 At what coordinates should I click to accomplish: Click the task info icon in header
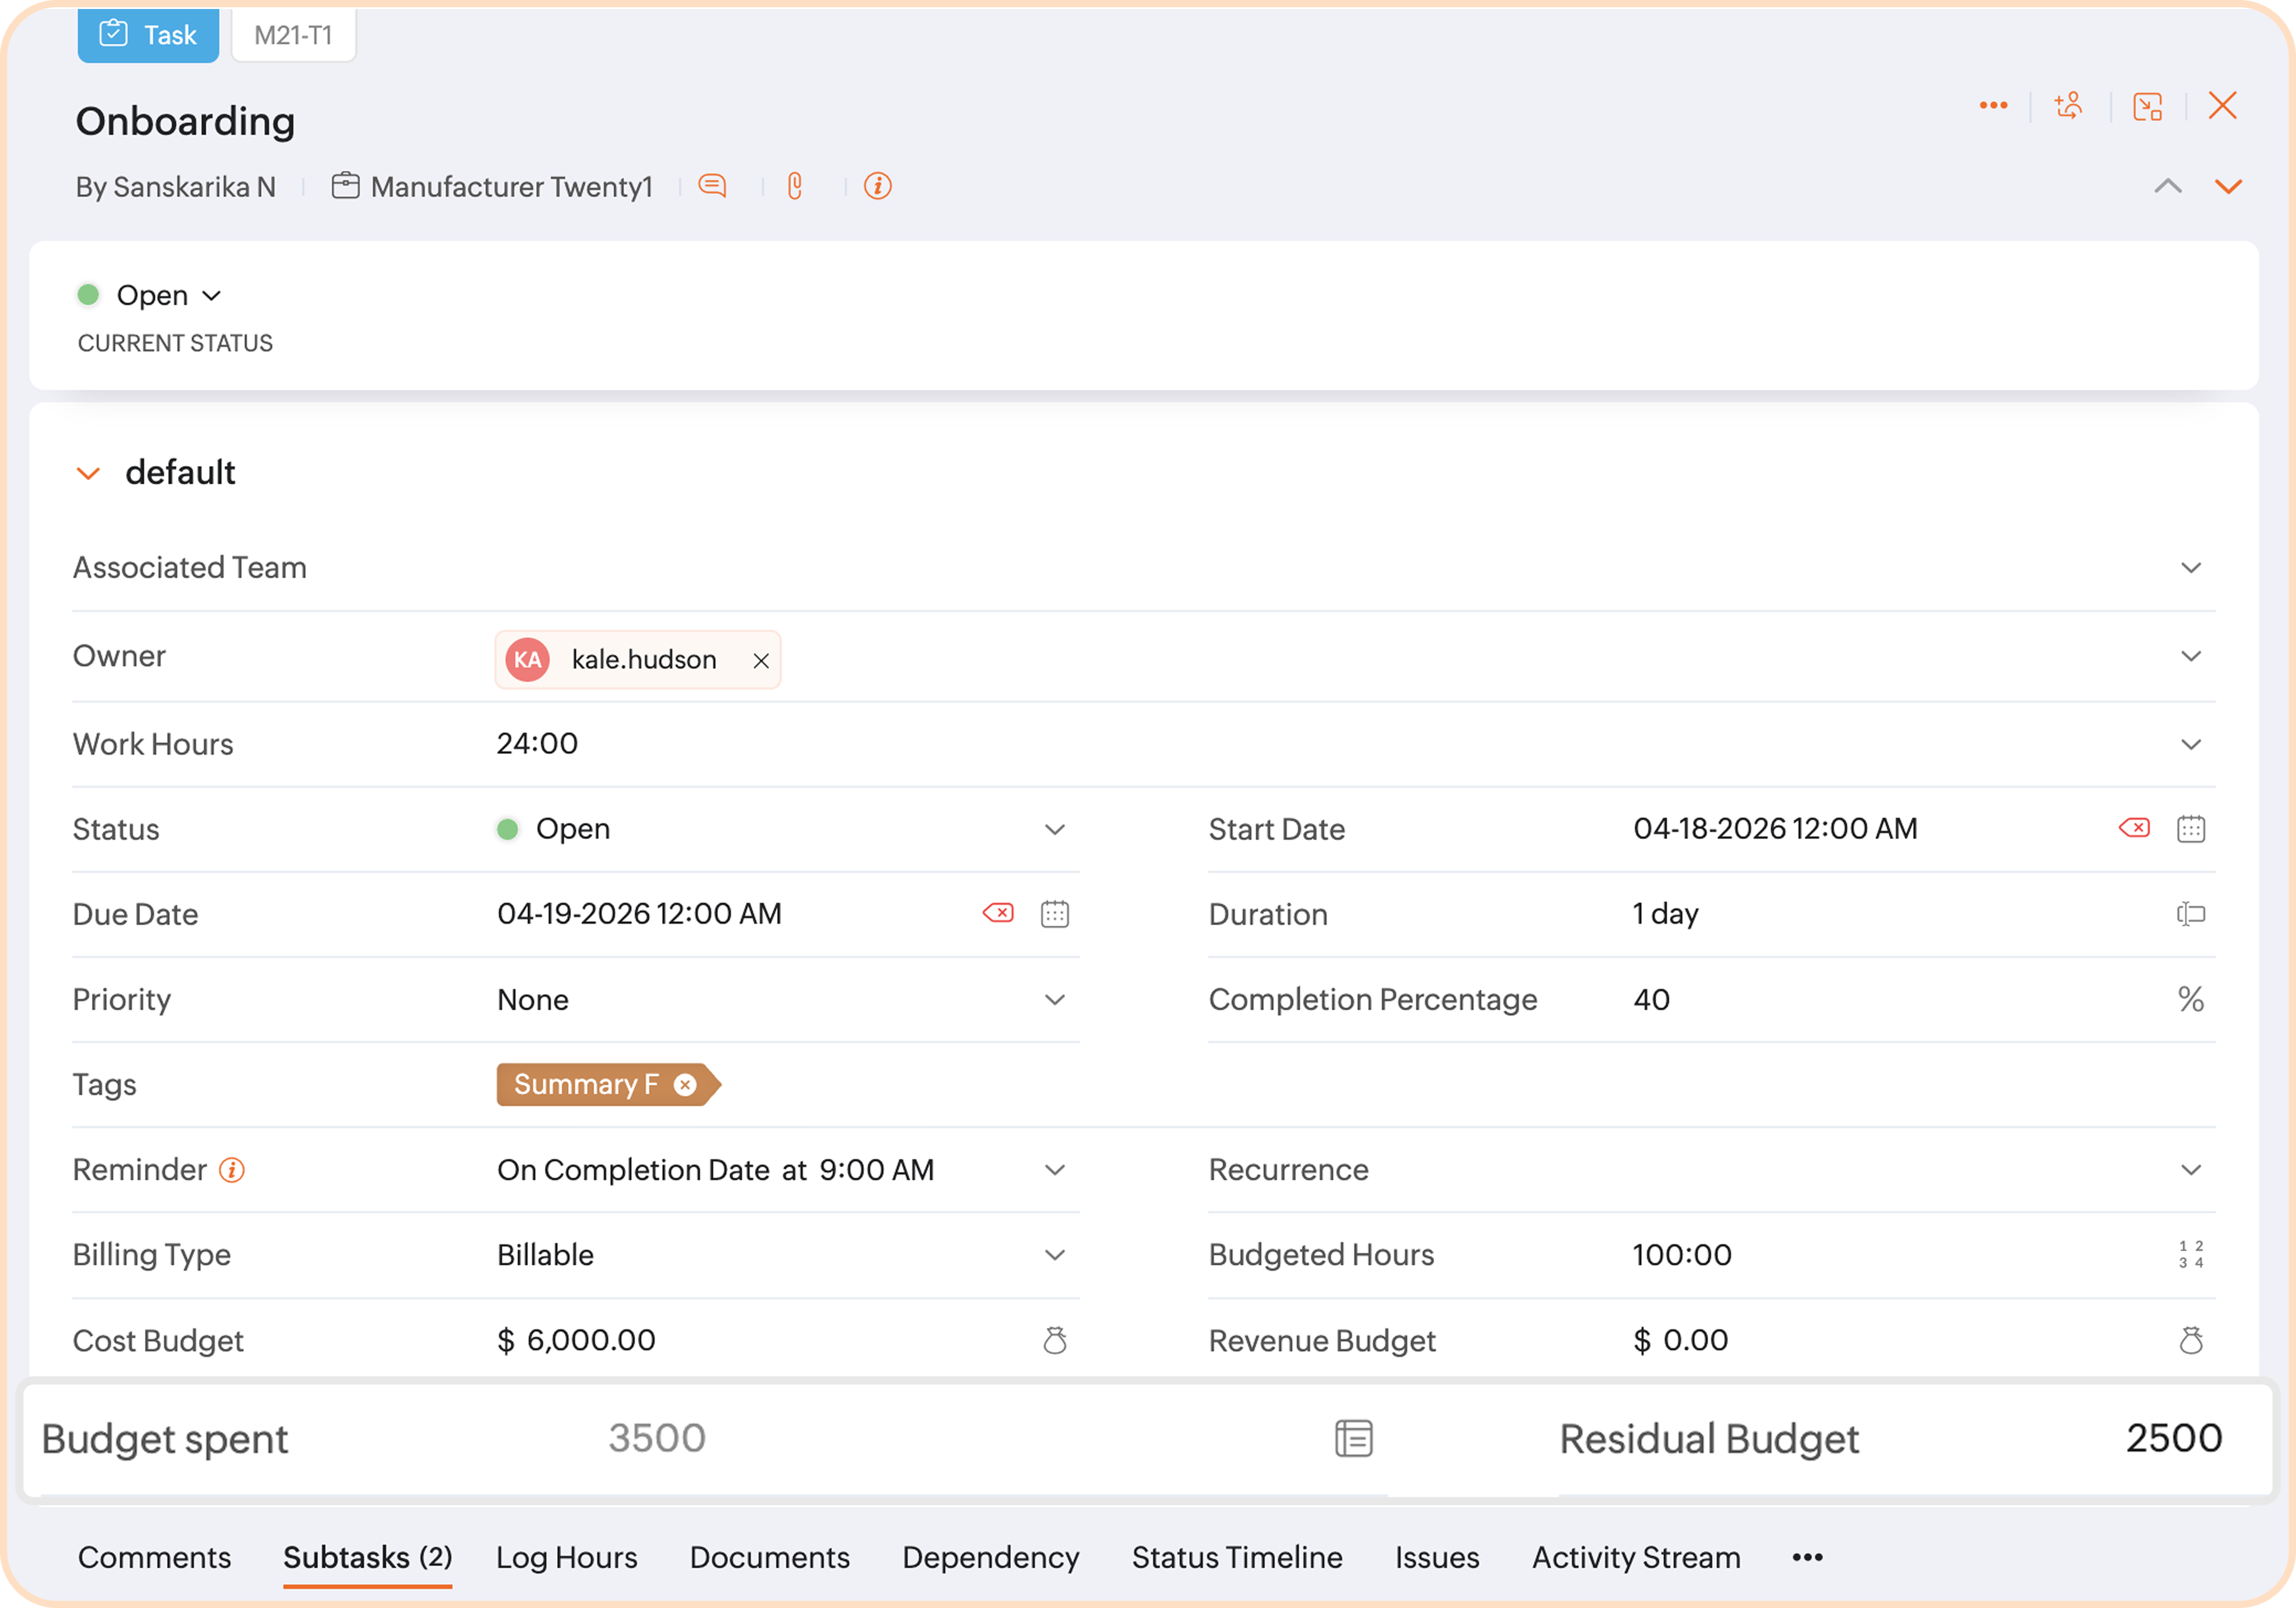(877, 186)
